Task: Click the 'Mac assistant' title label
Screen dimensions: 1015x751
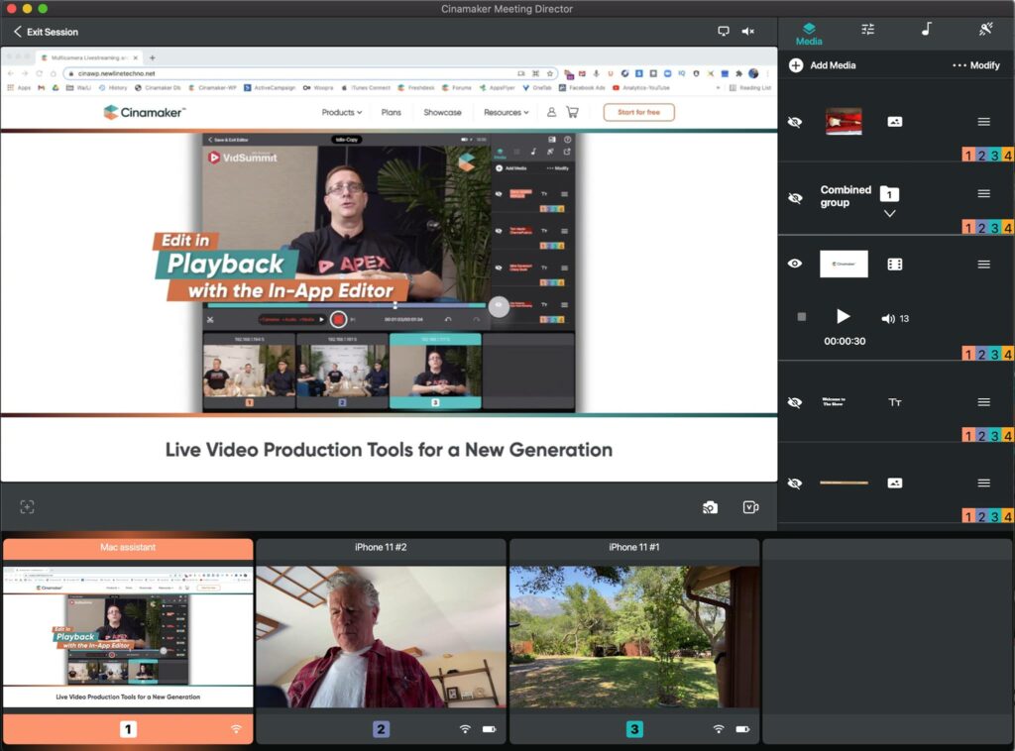Action: [128, 547]
